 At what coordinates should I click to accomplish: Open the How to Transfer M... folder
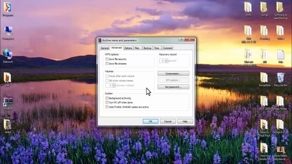tap(265, 151)
